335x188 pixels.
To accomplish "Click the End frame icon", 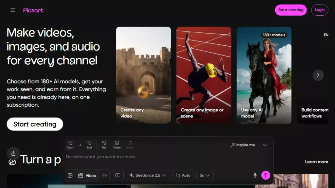I will click(x=89, y=145).
